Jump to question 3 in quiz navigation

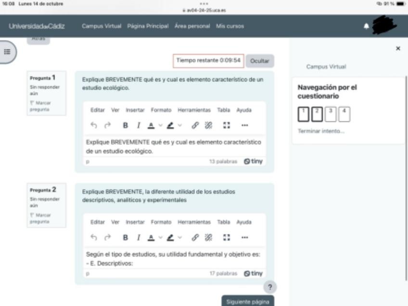pyautogui.click(x=331, y=114)
